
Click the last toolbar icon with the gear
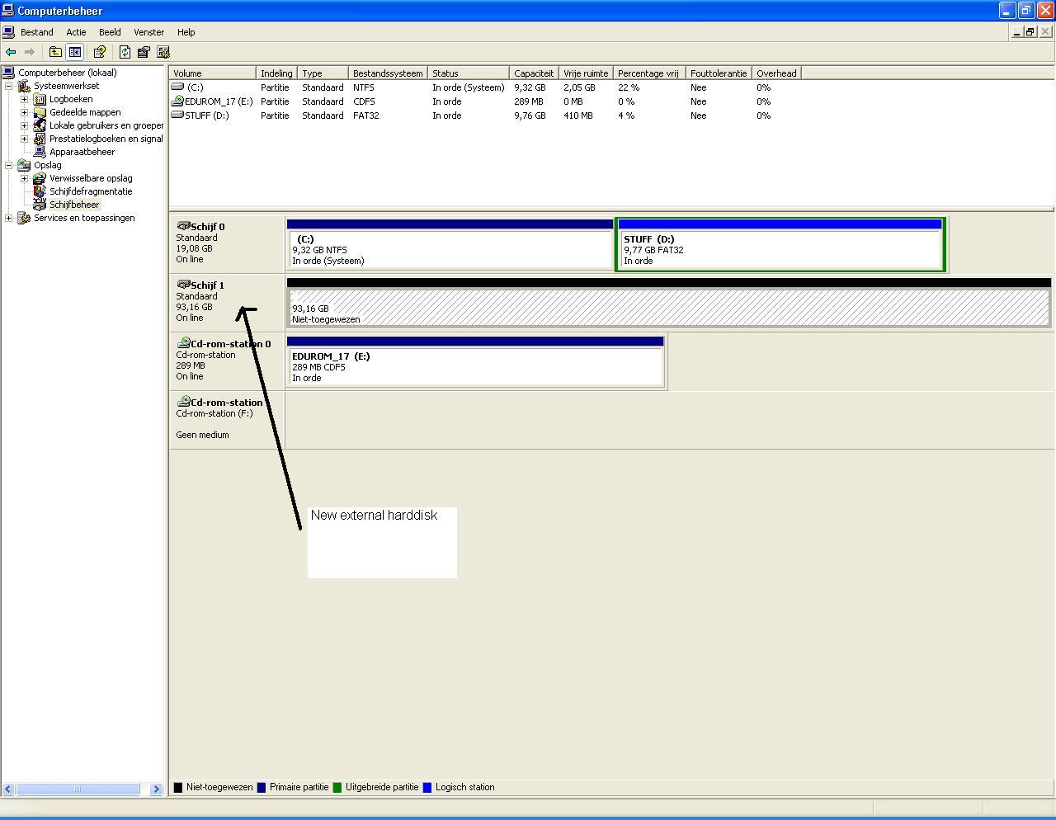tap(163, 52)
